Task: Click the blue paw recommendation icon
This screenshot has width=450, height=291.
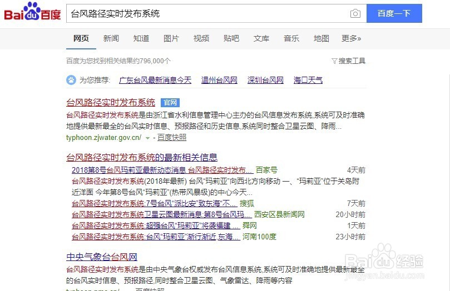Action: (x=71, y=80)
